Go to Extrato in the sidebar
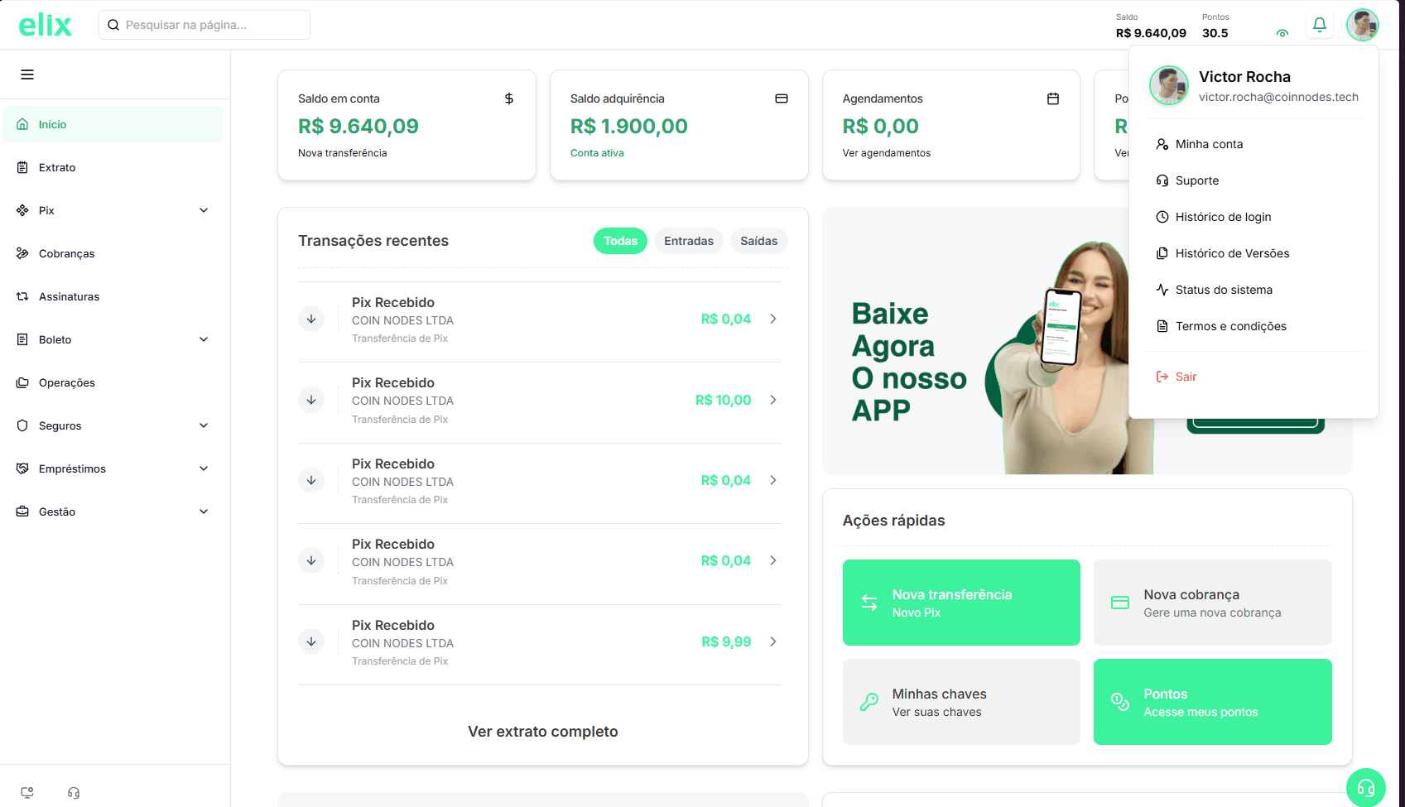This screenshot has width=1405, height=807. (113, 167)
